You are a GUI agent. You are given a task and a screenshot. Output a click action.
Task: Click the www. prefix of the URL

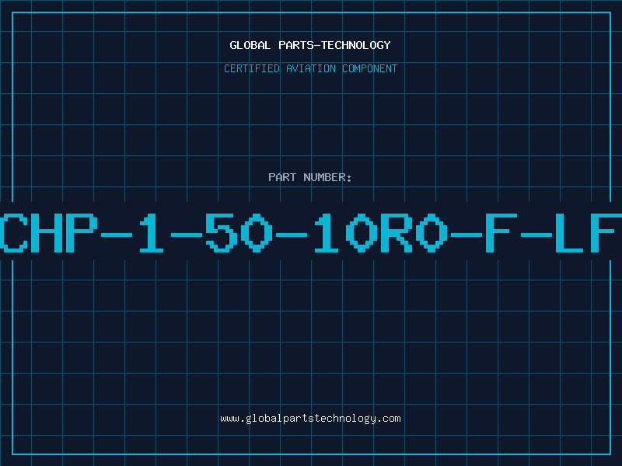point(232,419)
